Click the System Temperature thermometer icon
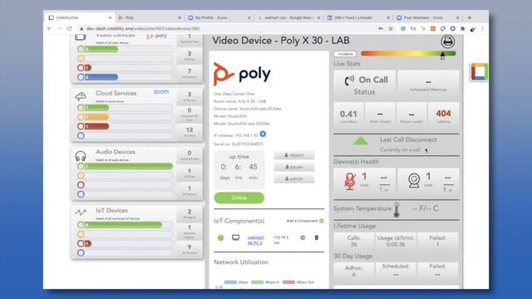 [397, 210]
